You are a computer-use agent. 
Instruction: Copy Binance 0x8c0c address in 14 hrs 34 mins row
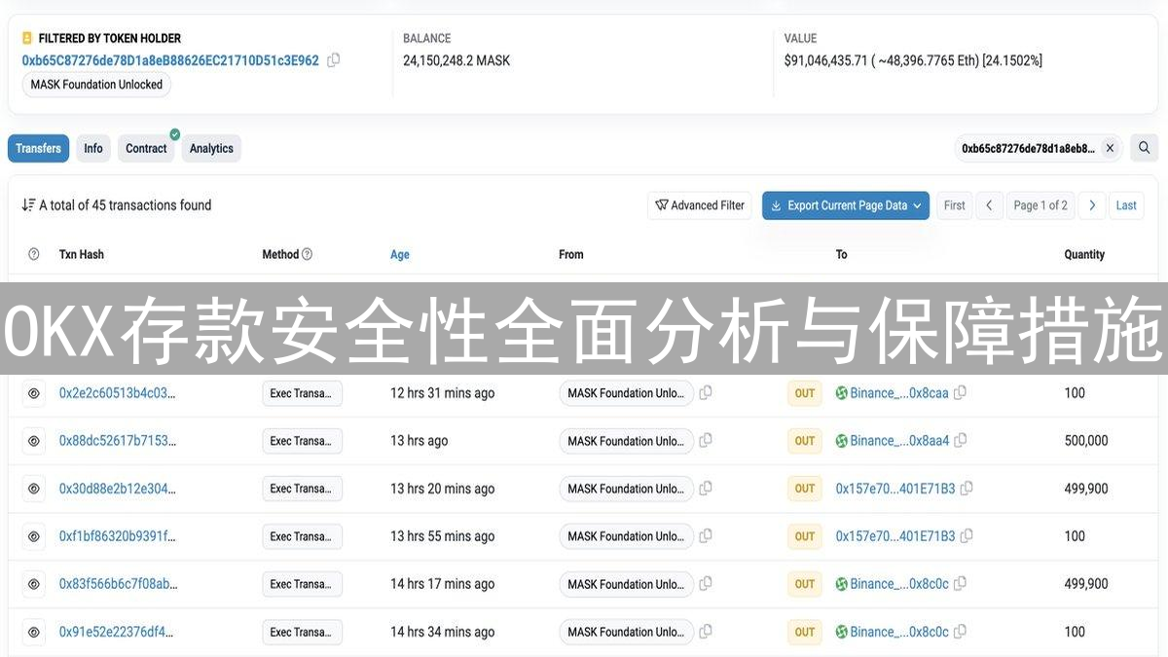(x=961, y=631)
